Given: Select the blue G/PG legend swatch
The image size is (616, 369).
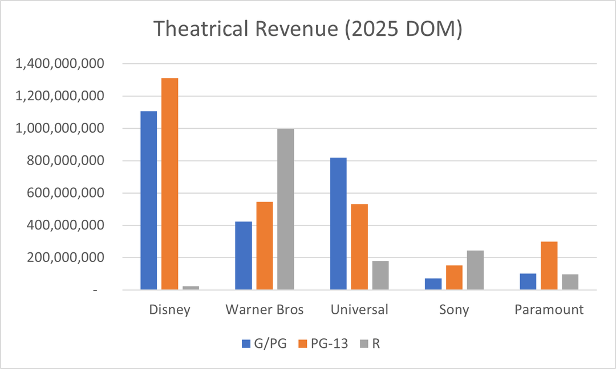Looking at the screenshot, I should coord(246,343).
